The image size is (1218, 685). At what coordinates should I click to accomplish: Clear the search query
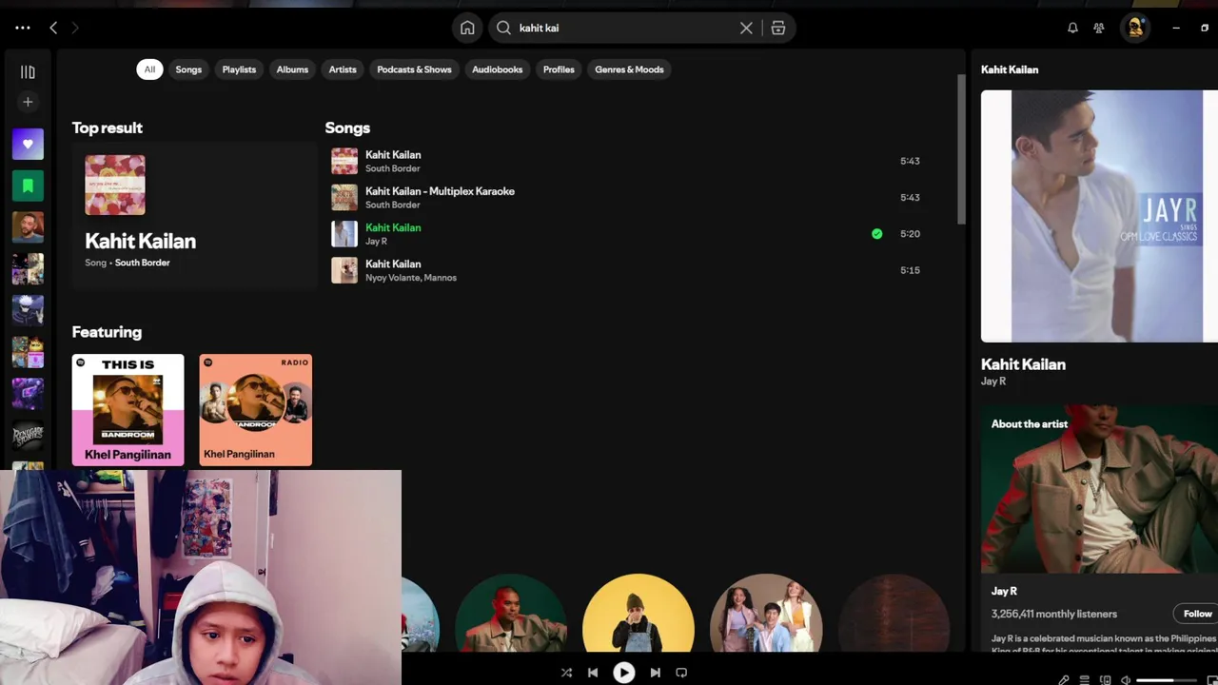(x=746, y=28)
